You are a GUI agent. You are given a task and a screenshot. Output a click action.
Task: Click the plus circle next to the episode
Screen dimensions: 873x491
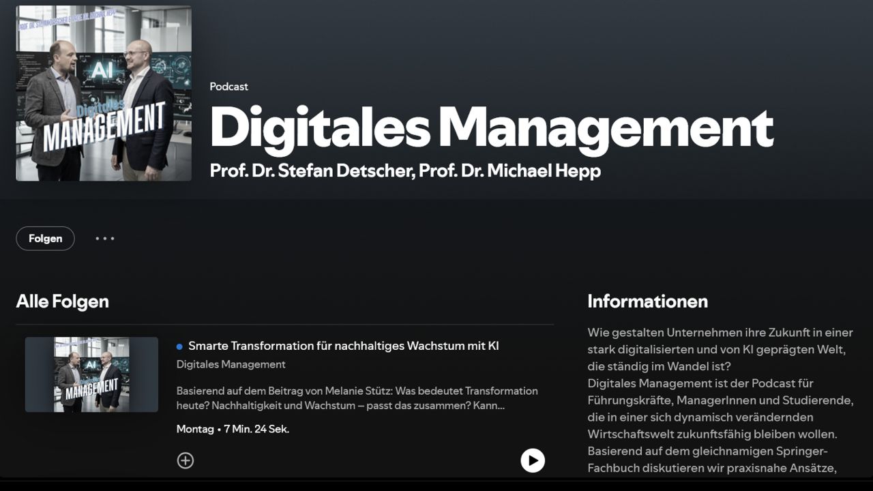point(186,460)
